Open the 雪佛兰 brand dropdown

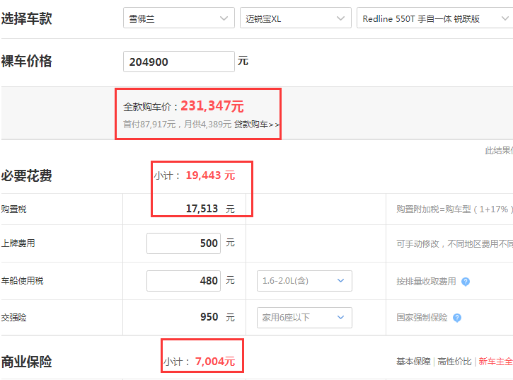178,18
